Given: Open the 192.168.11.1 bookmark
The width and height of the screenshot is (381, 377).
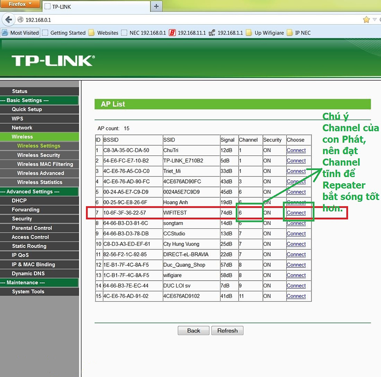Looking at the screenshot, I should point(187,32).
